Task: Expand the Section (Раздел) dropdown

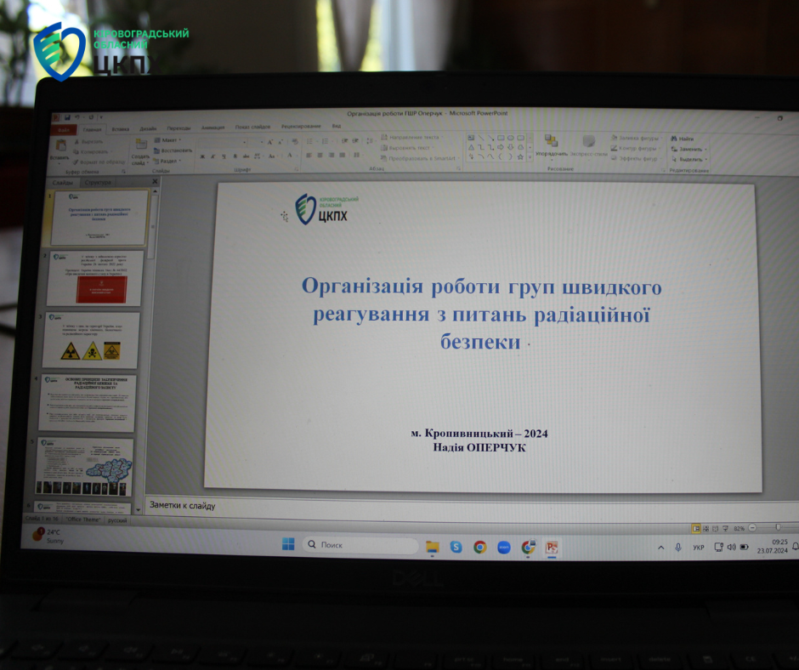Action: point(168,161)
